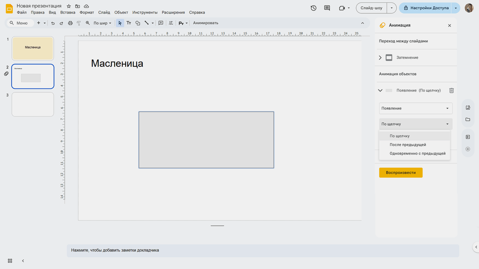Star the presentation title
The height and width of the screenshot is (269, 479).
click(x=69, y=6)
